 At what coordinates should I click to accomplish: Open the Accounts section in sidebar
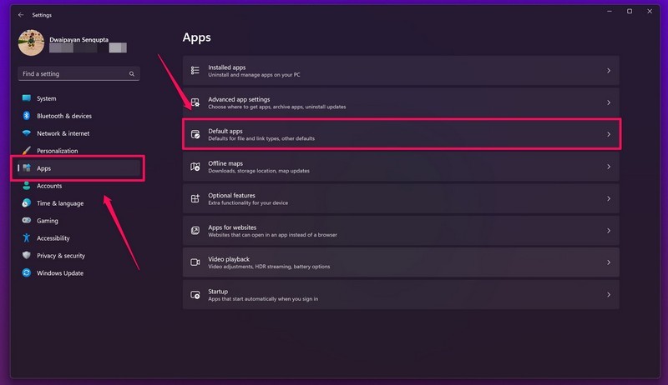pos(49,186)
